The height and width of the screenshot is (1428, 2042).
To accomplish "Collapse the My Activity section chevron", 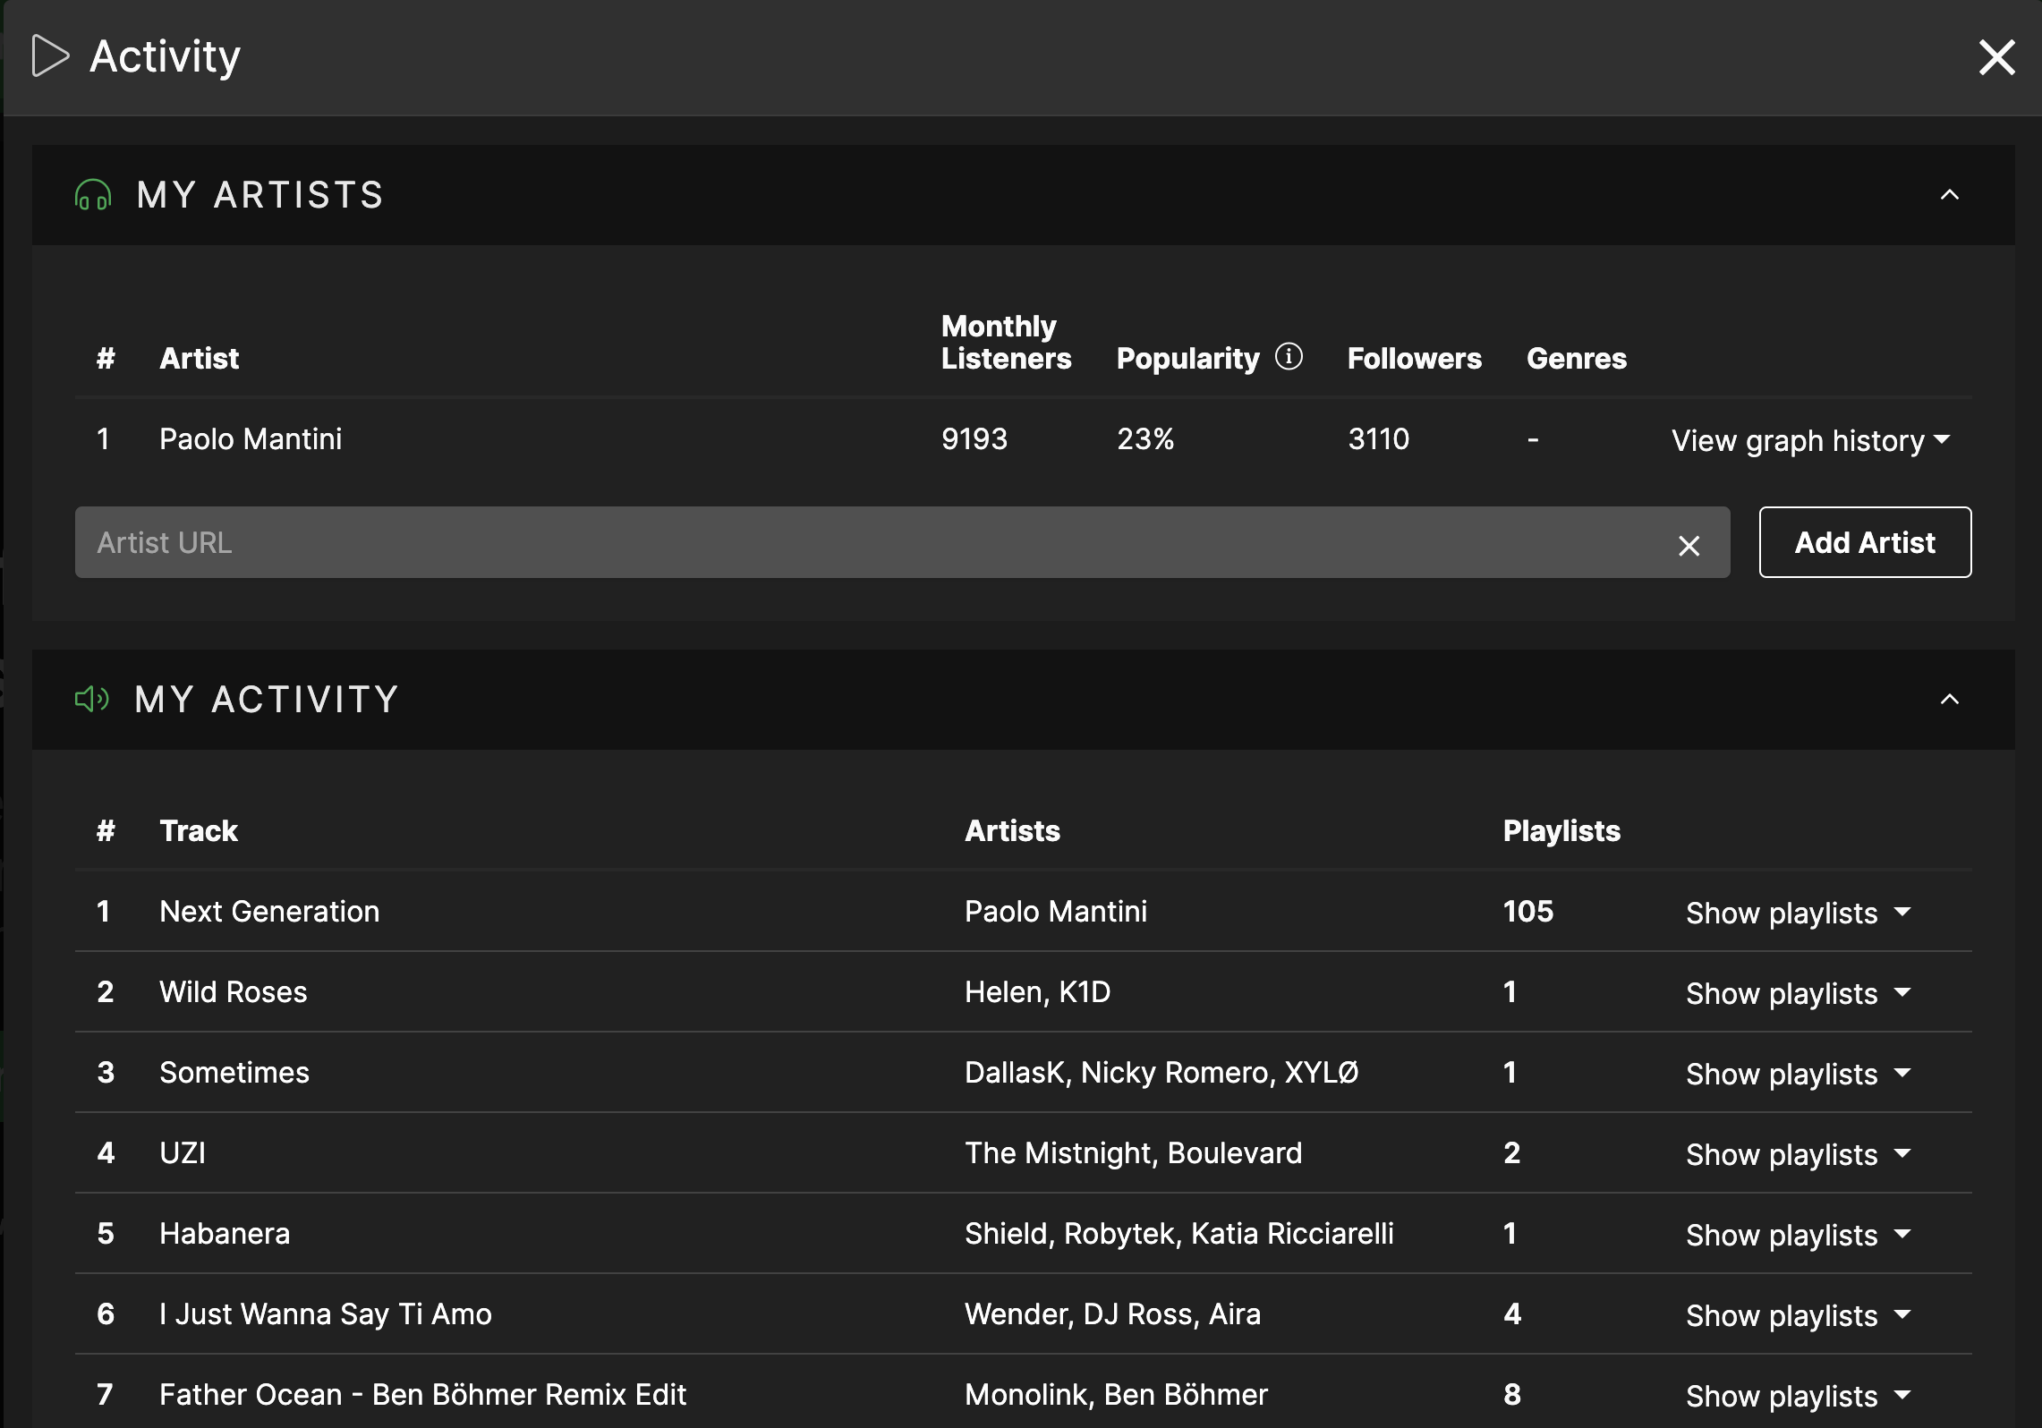I will pyautogui.click(x=1949, y=700).
